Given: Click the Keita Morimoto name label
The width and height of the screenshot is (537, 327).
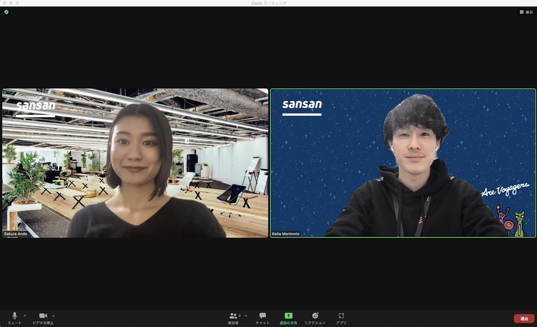Looking at the screenshot, I should tap(286, 234).
